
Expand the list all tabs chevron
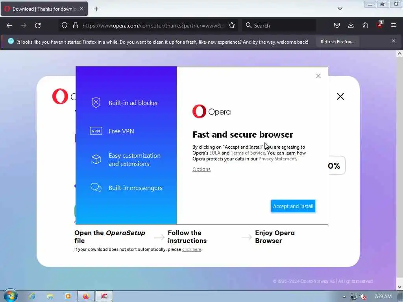point(340,9)
